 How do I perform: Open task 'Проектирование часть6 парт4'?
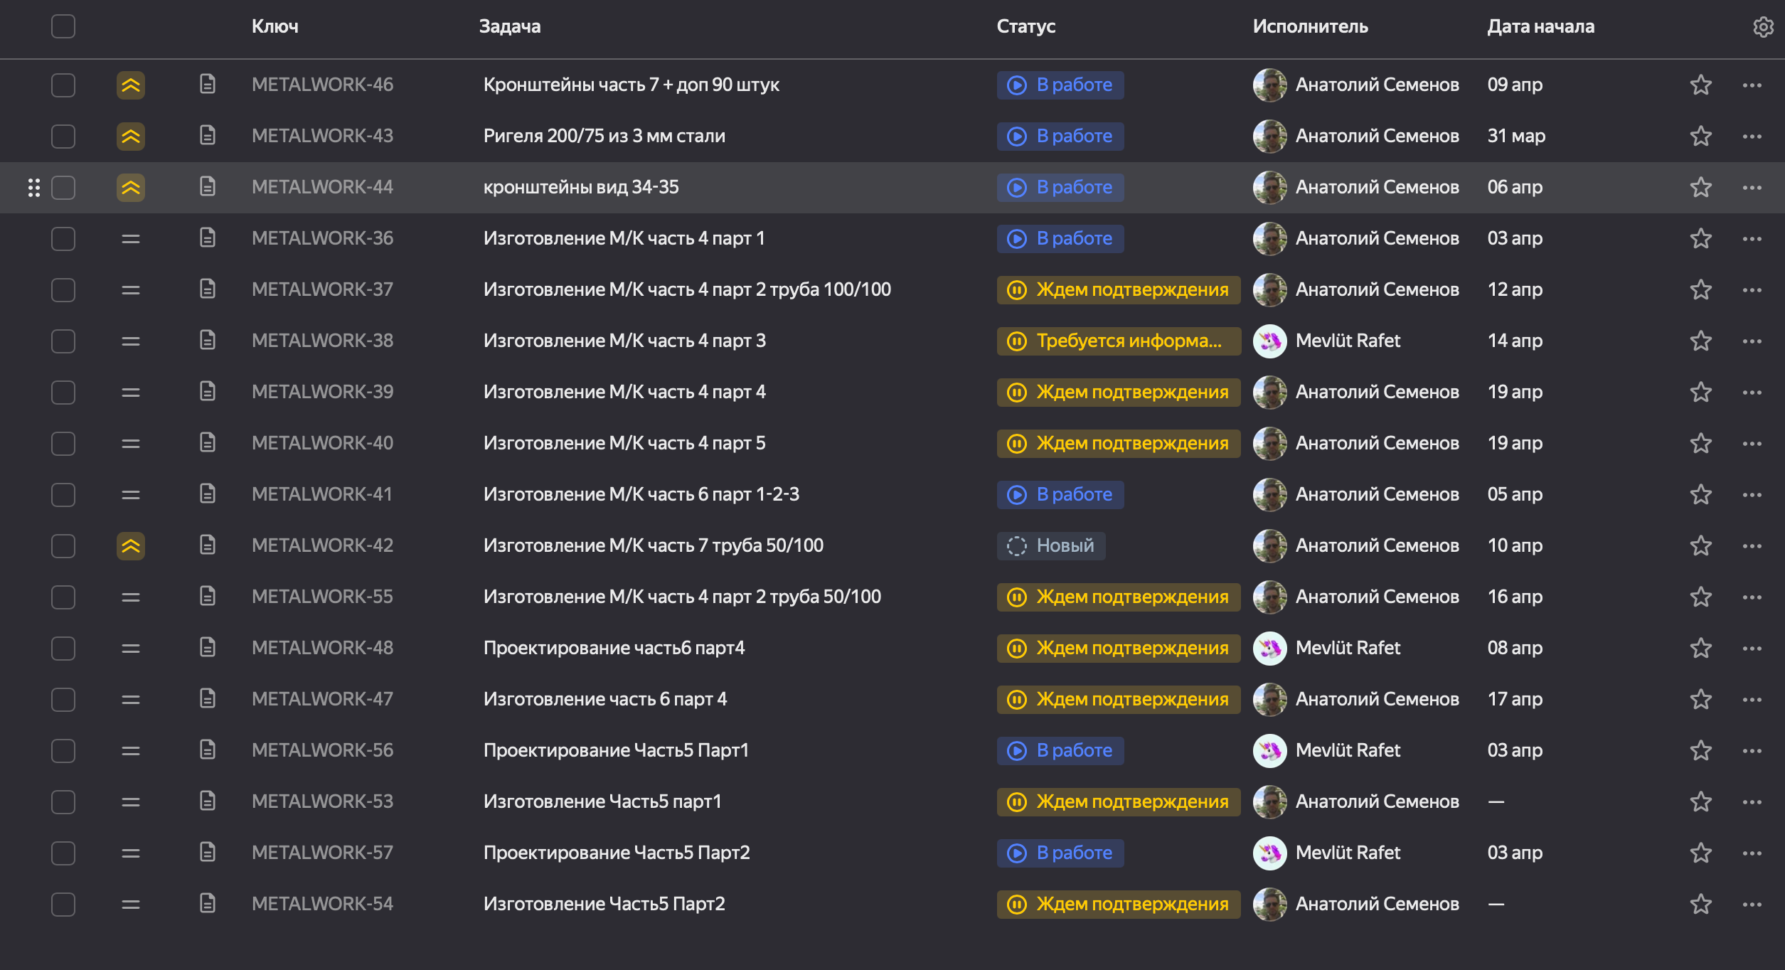pos(614,649)
